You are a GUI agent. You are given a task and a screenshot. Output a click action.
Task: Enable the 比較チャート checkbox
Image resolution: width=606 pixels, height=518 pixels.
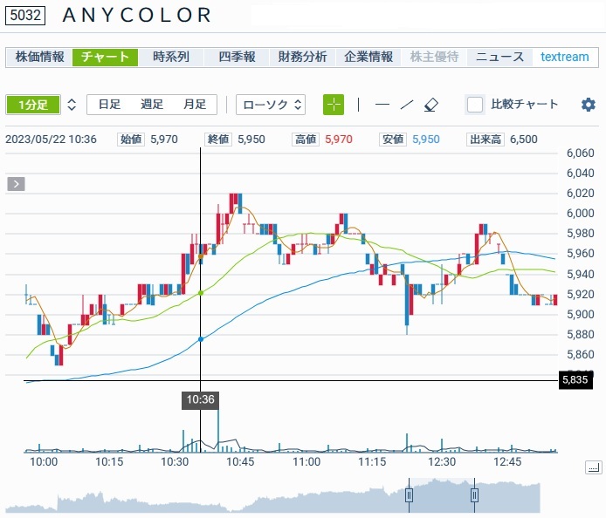tap(475, 105)
